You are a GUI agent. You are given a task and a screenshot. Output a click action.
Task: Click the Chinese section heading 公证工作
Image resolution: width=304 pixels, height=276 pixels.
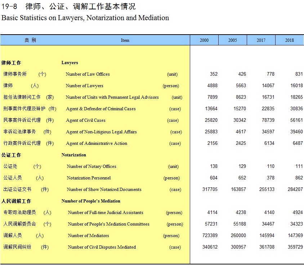pos(11,155)
